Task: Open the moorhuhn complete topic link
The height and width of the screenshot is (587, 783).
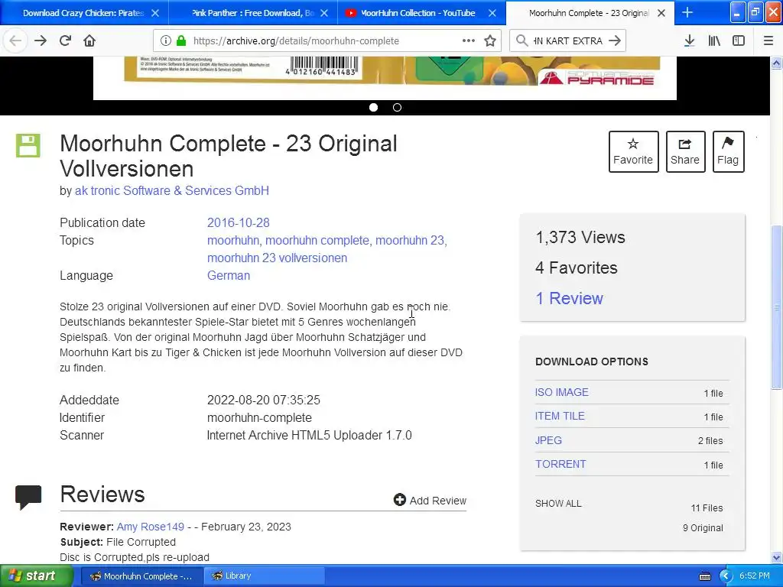Action: 317,241
